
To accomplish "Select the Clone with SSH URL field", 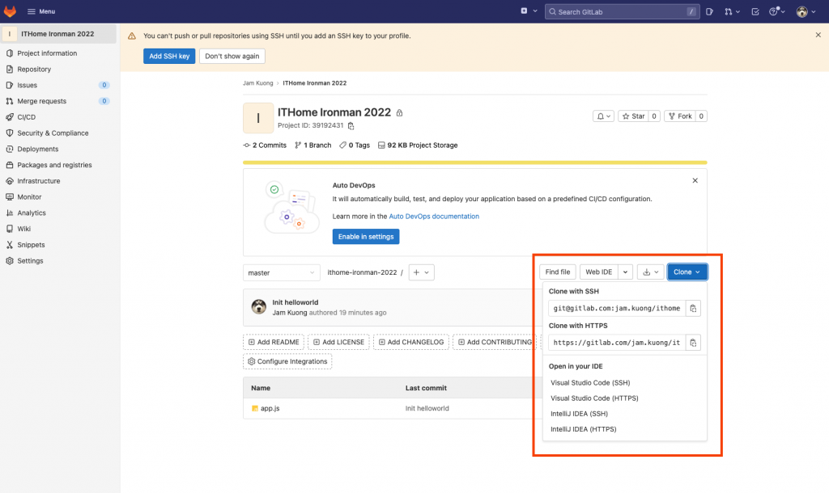I will [x=617, y=308].
